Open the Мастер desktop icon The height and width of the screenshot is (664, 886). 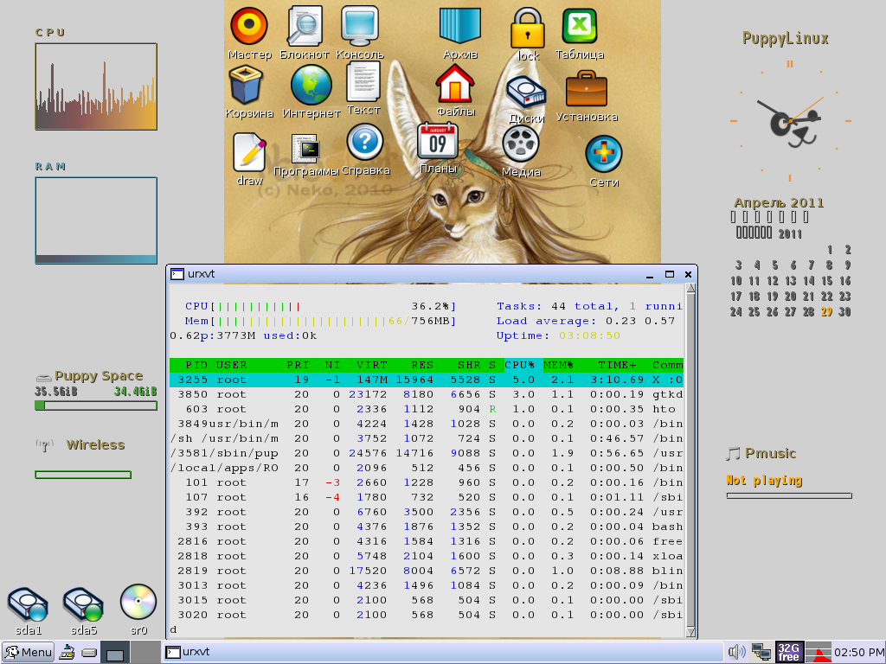249,26
